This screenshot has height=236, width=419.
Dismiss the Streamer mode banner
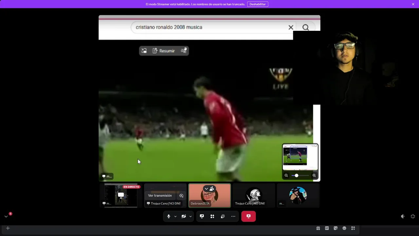tap(413, 4)
